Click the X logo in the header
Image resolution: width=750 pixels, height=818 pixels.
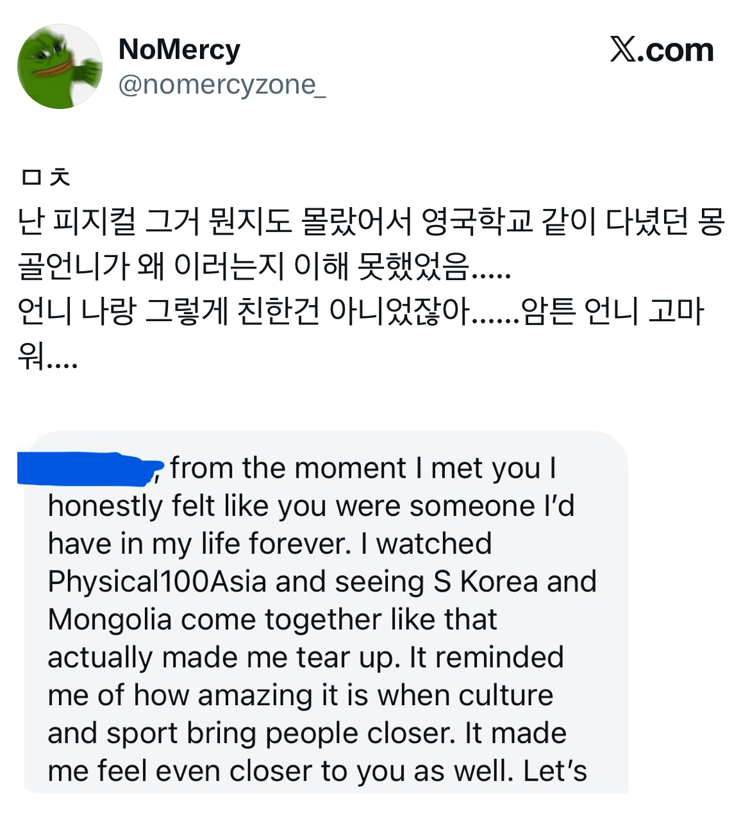point(622,50)
